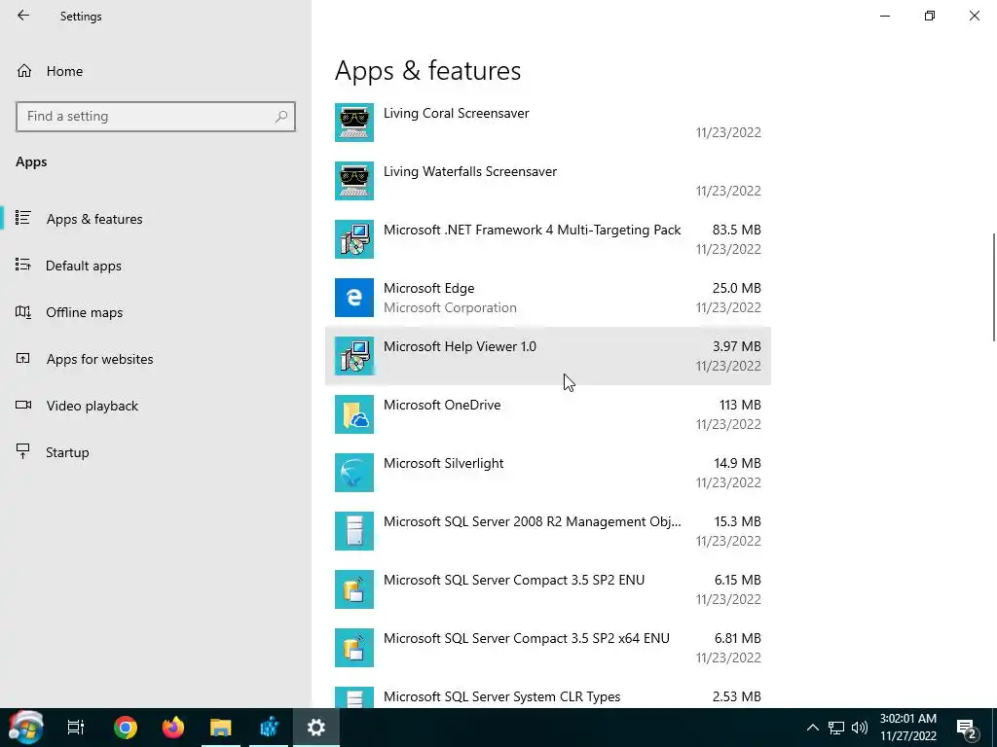This screenshot has height=747, width=997.
Task: Click the SQL Server Compact 3.5 SP2 x64 ENU icon
Action: click(x=354, y=648)
